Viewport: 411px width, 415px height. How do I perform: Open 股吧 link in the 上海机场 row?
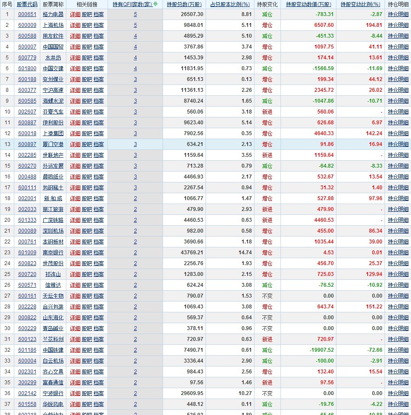click(x=87, y=25)
